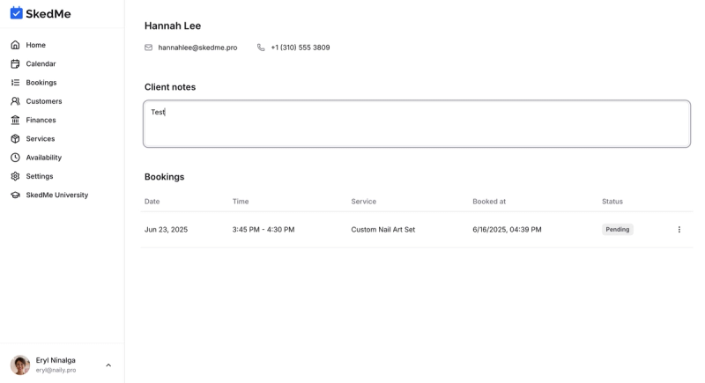Screen dimensions: 705x383
Task: Click the email hannahlee@skedme.pro
Action: (197, 48)
